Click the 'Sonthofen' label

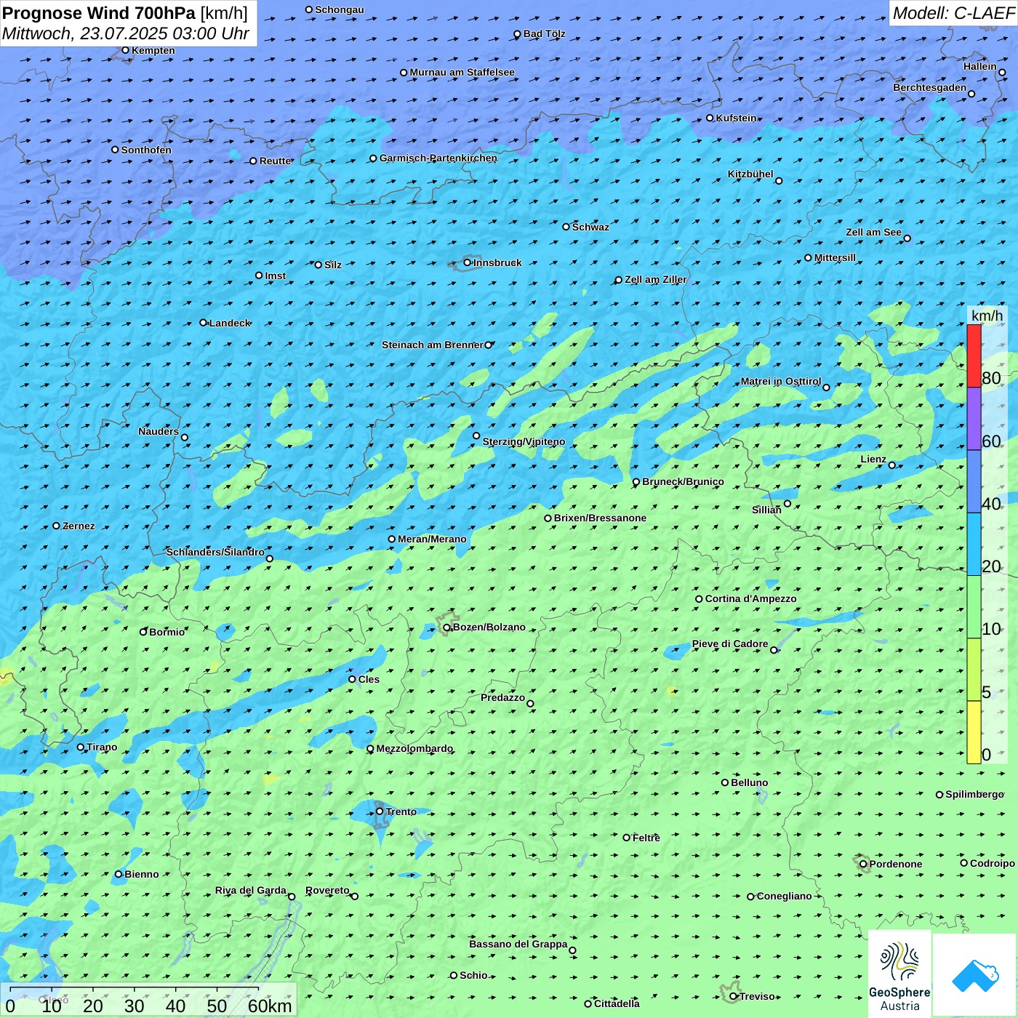coord(146,150)
